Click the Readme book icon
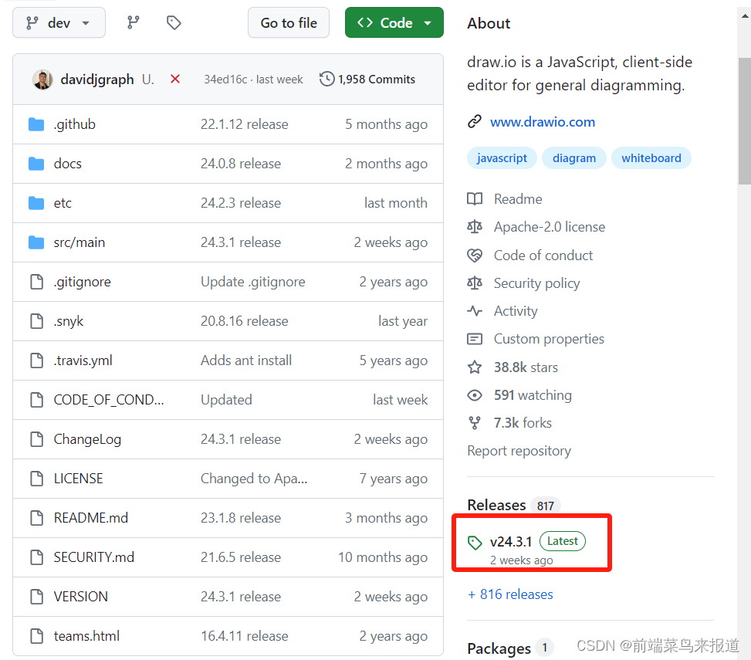 [x=475, y=198]
